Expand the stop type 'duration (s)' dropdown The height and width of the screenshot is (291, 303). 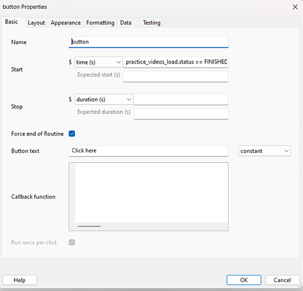tap(104, 100)
